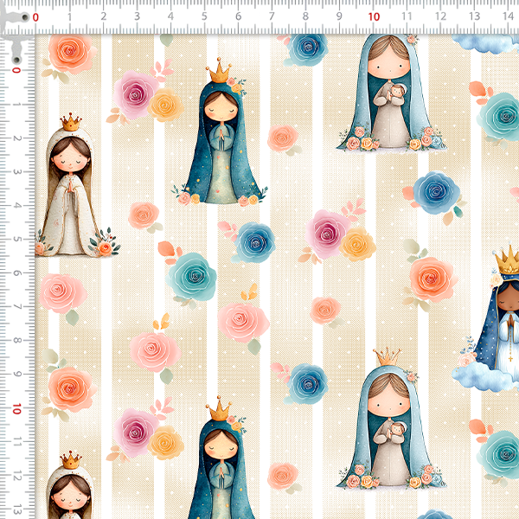
Task: Click the red 10 on the left ruler
Action: click(x=16, y=409)
